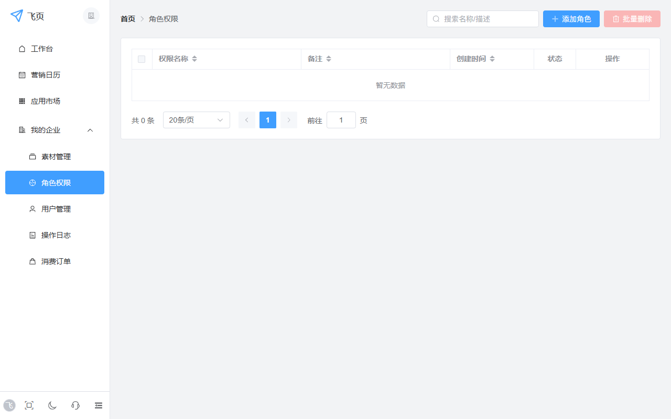The width and height of the screenshot is (671, 419).
Task: Sort by 备注 using its arrows
Action: [328, 59]
